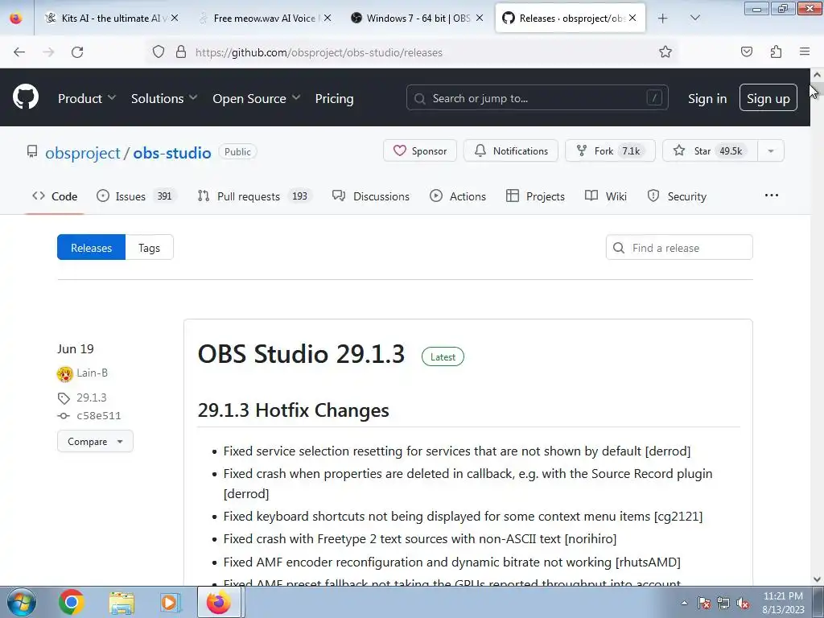This screenshot has width=824, height=618.
Task: Click the Public visibility label
Action: (237, 151)
